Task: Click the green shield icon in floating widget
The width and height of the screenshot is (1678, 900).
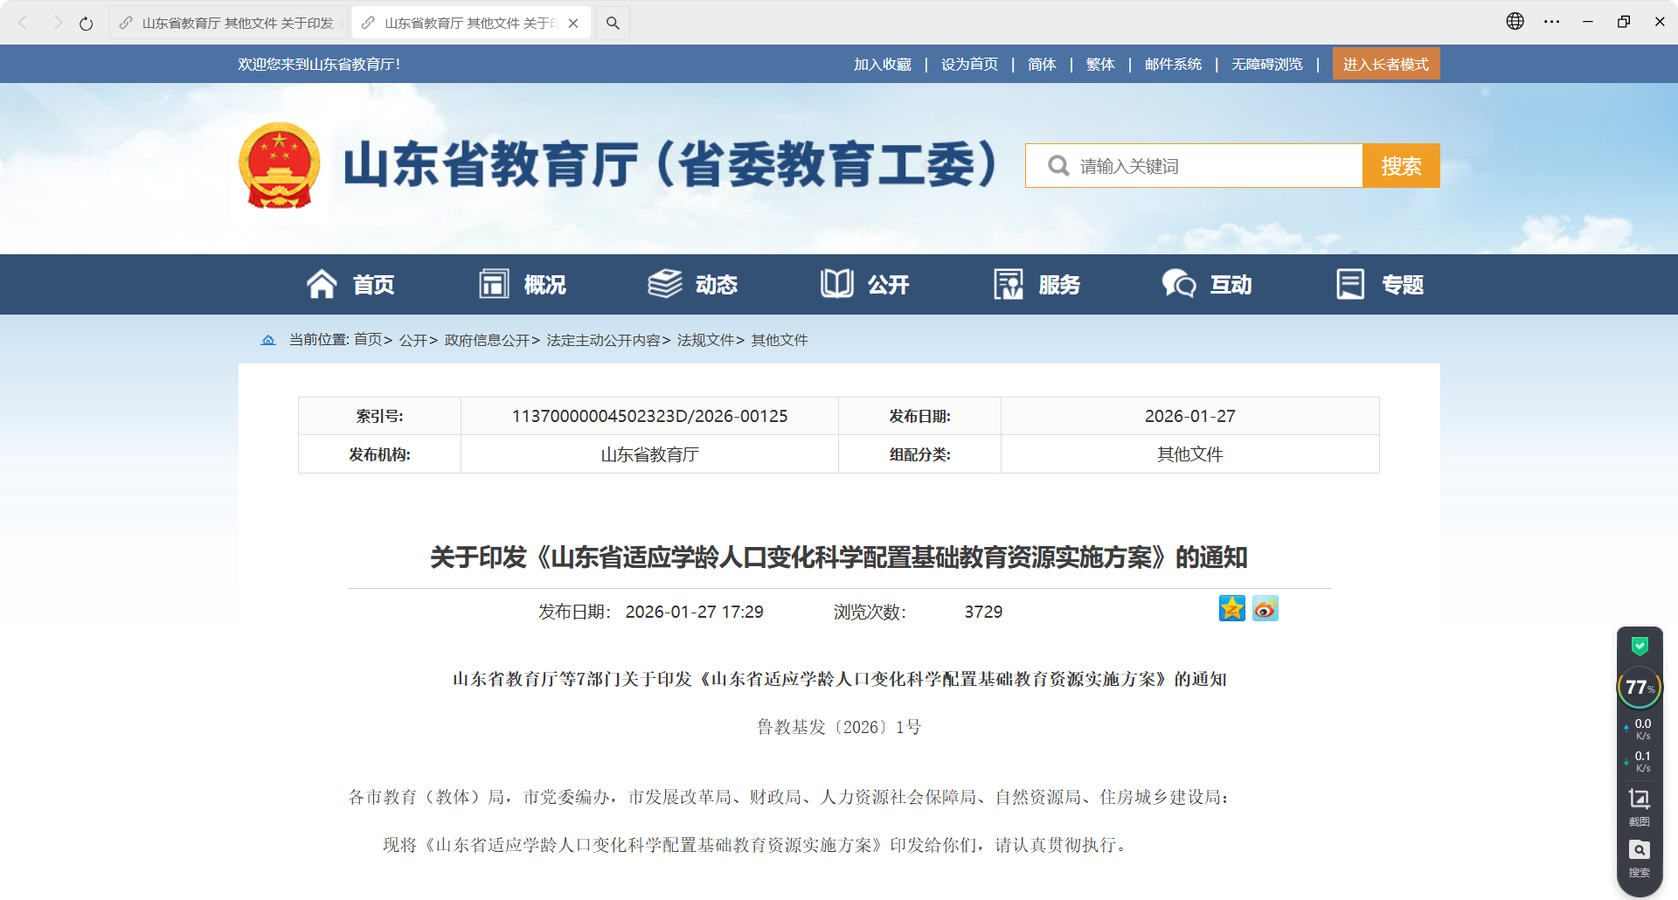Action: 1640,646
